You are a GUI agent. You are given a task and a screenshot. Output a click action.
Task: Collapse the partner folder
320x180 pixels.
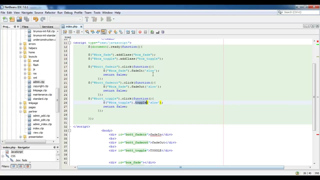tap(20, 112)
